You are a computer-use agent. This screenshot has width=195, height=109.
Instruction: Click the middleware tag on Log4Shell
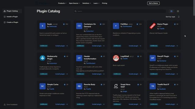(117, 74)
